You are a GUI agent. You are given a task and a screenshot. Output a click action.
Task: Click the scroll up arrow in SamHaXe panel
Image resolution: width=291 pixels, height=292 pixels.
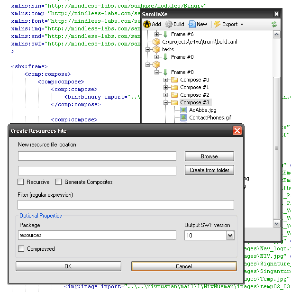[x=276, y=35]
